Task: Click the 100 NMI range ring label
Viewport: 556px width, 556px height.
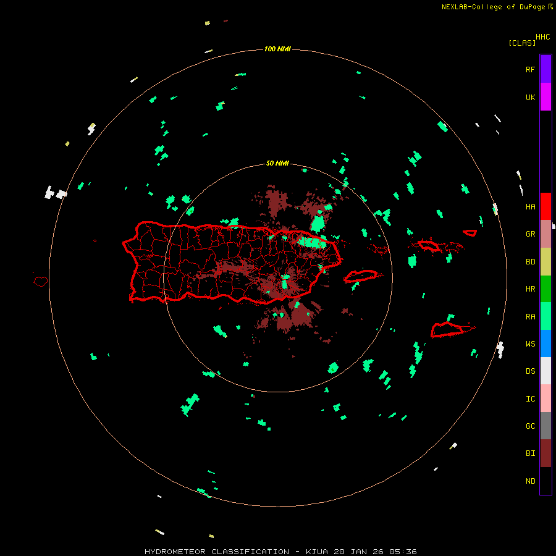Action: [277, 49]
